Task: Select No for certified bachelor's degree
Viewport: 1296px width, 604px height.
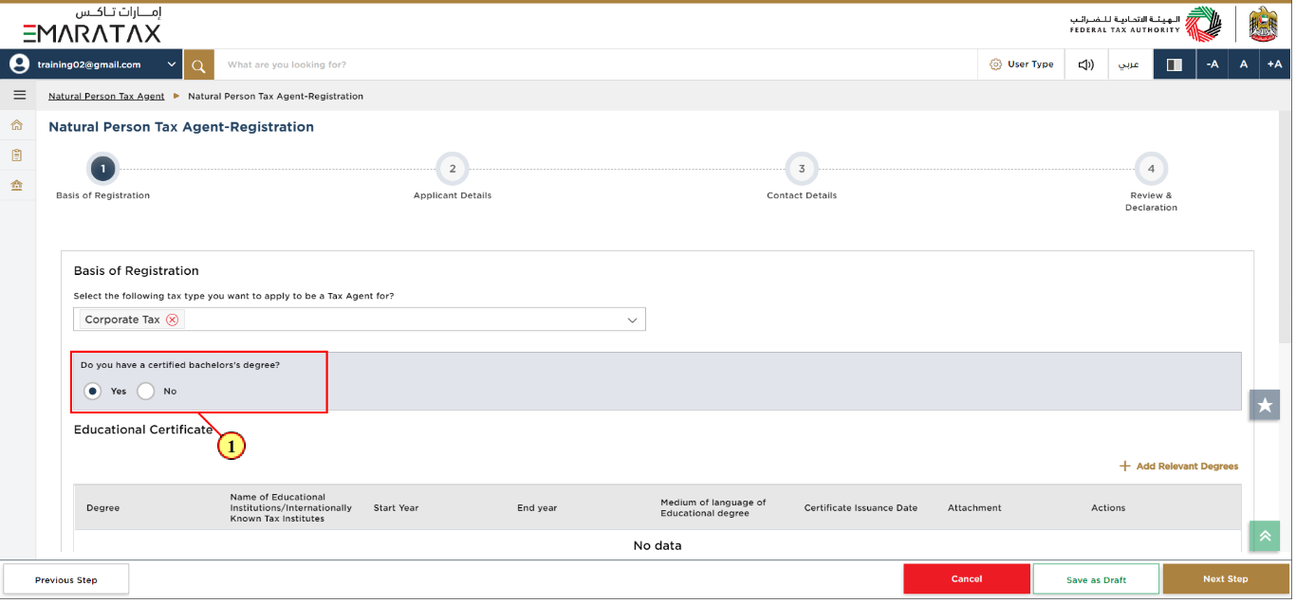Action: 145,391
